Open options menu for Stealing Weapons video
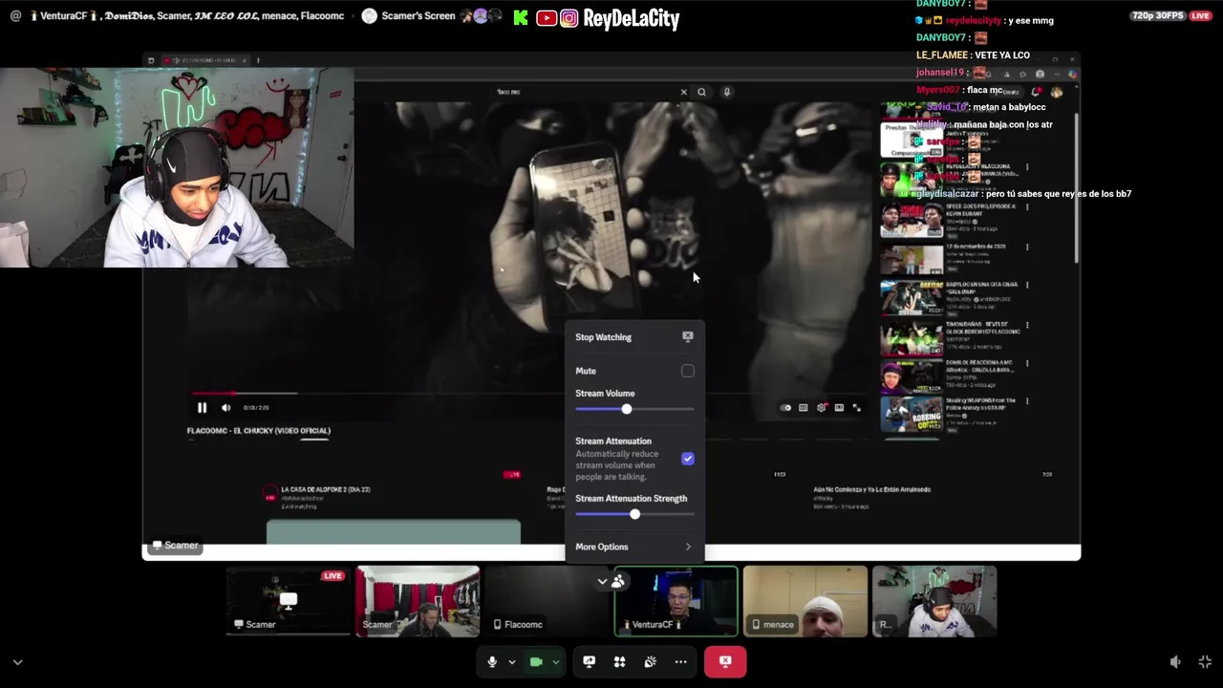The height and width of the screenshot is (688, 1223). (1027, 403)
